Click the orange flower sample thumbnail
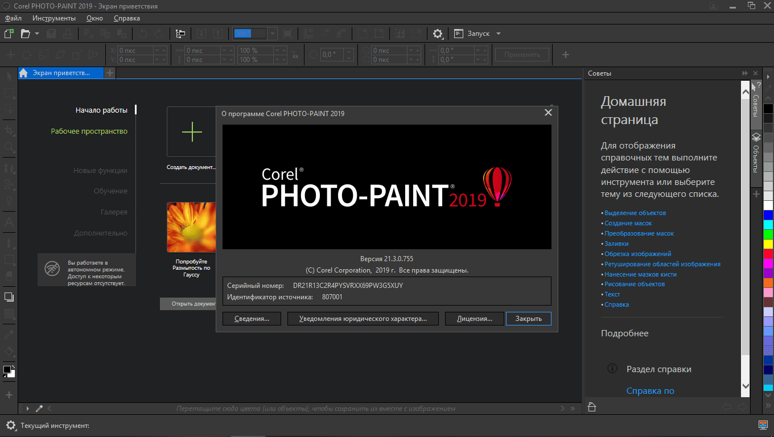Viewport: 774px width, 437px height. 191,227
